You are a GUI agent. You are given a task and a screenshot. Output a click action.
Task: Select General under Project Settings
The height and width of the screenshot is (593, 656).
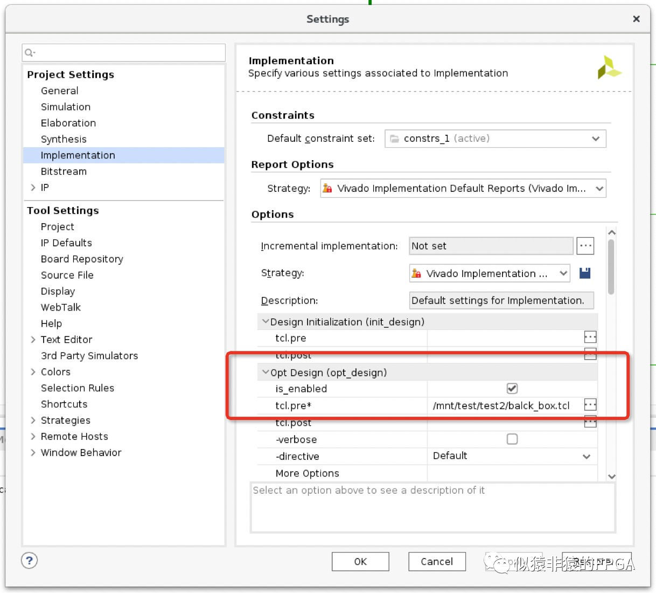60,91
